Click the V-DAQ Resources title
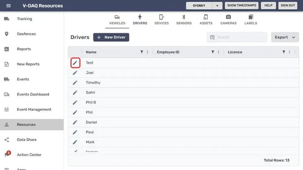 point(43,6)
